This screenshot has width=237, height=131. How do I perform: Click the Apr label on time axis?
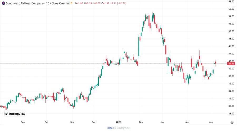[187, 122]
